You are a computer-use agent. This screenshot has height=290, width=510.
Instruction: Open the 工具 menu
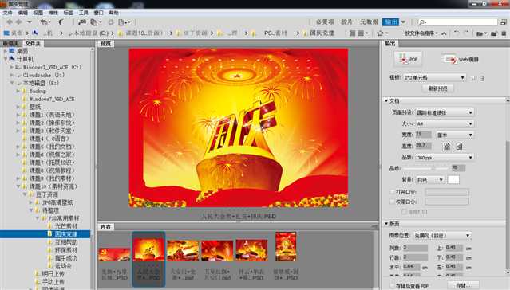coord(83,13)
